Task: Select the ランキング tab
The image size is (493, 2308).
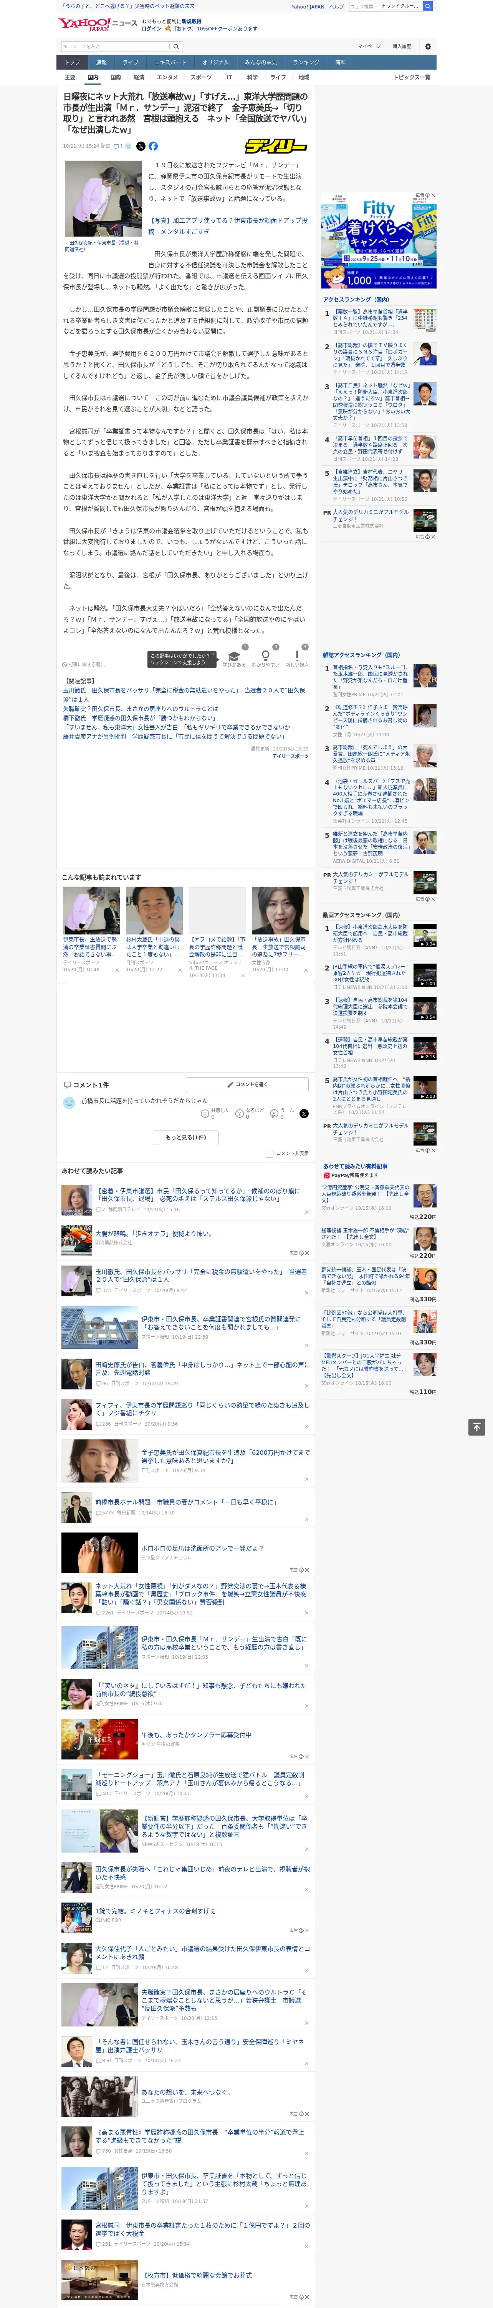Action: (x=306, y=62)
